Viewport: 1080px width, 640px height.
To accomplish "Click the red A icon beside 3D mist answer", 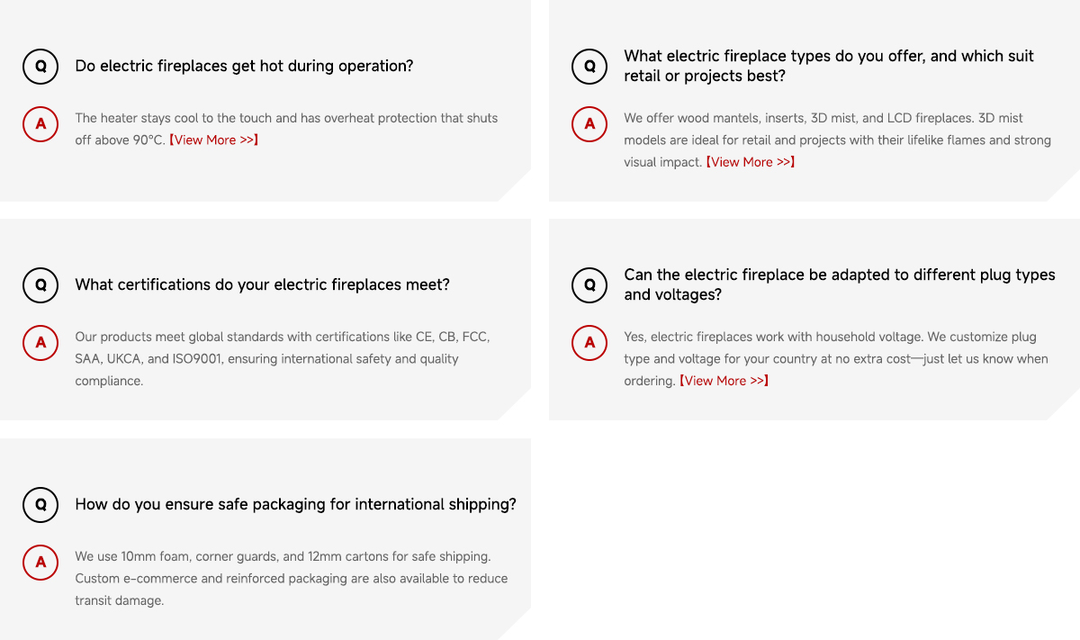I will click(589, 124).
